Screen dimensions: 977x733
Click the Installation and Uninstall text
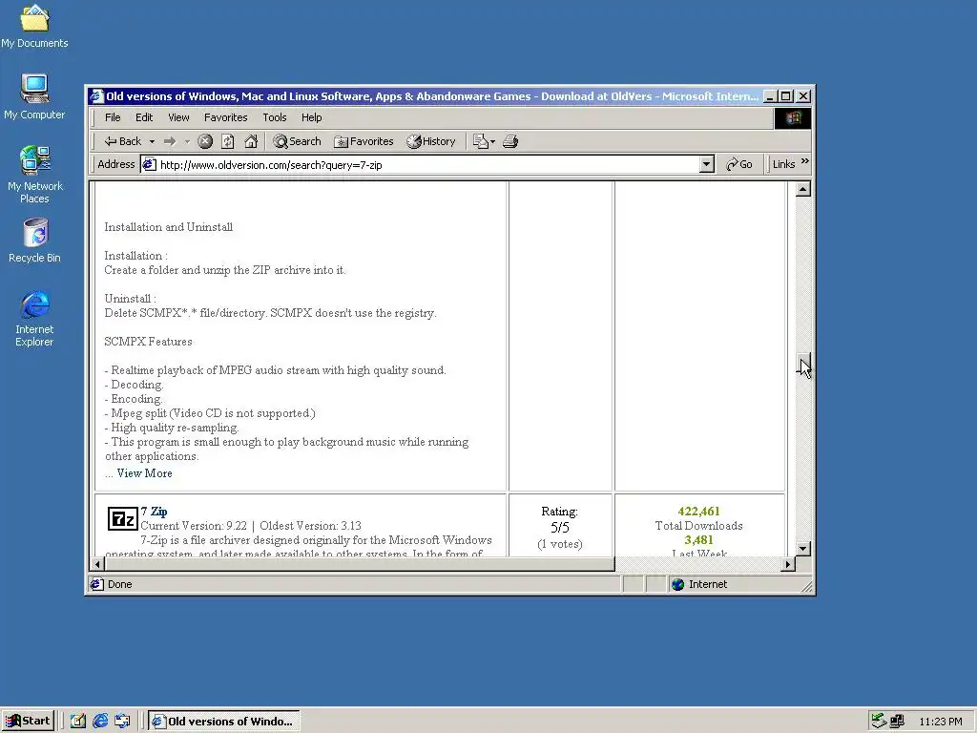(168, 227)
